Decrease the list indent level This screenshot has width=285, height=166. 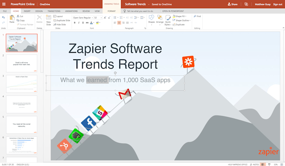click(x=127, y=17)
